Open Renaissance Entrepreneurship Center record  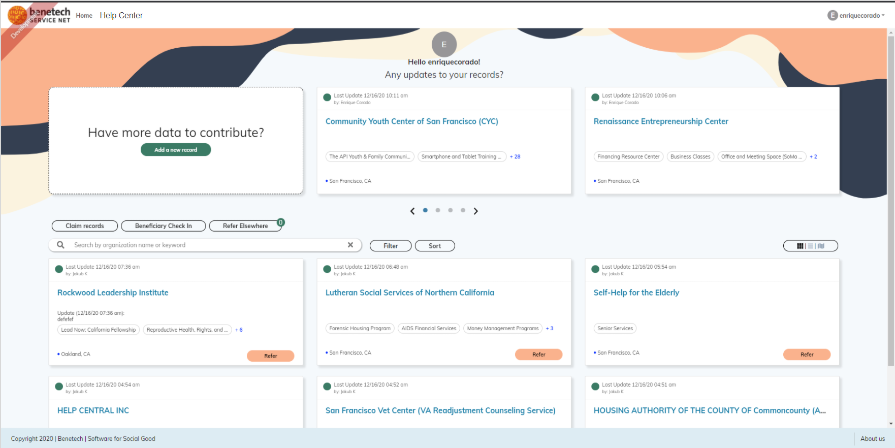(661, 121)
